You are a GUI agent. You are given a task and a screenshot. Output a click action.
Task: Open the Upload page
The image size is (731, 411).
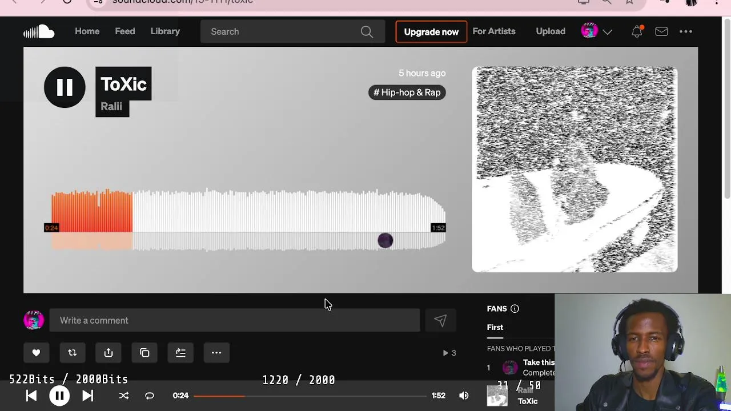coord(551,31)
